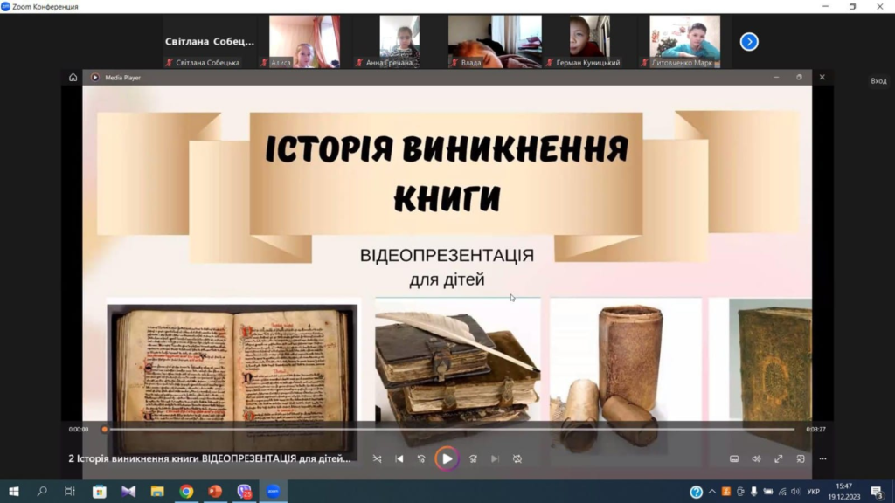The height and width of the screenshot is (503, 895).
Task: Click the microphone icon in system tray
Action: pos(754,492)
